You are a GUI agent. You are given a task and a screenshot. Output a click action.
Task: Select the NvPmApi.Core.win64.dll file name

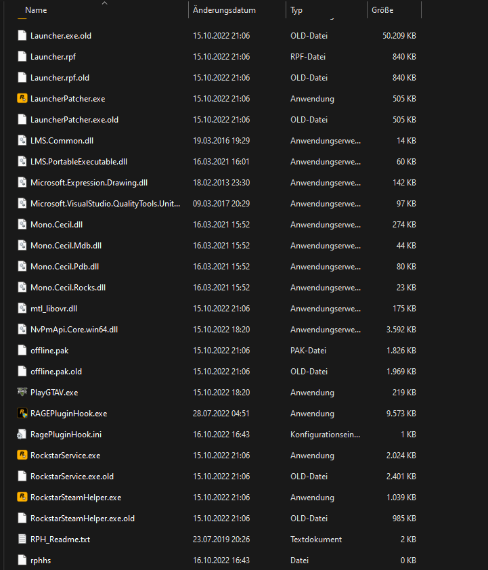click(x=74, y=329)
